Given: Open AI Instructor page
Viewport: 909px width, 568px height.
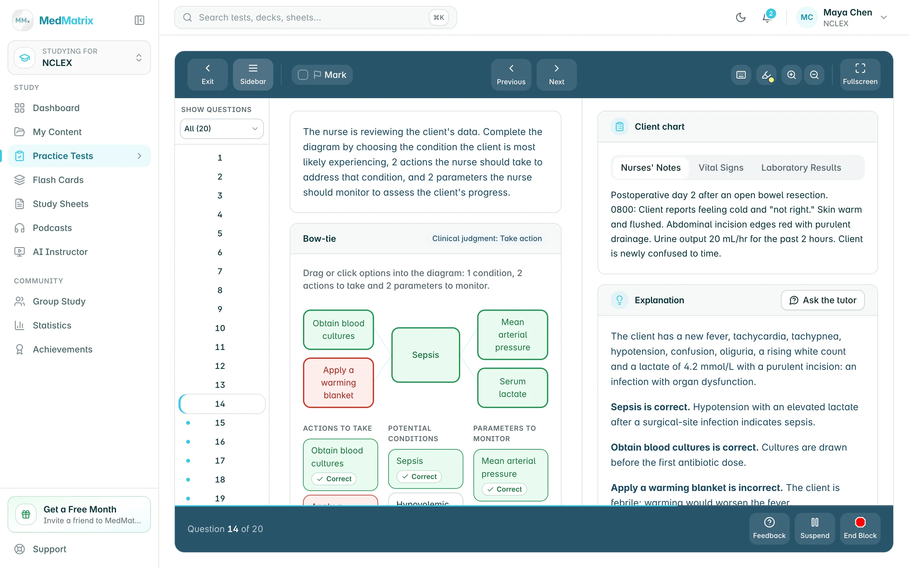Looking at the screenshot, I should [x=79, y=252].
